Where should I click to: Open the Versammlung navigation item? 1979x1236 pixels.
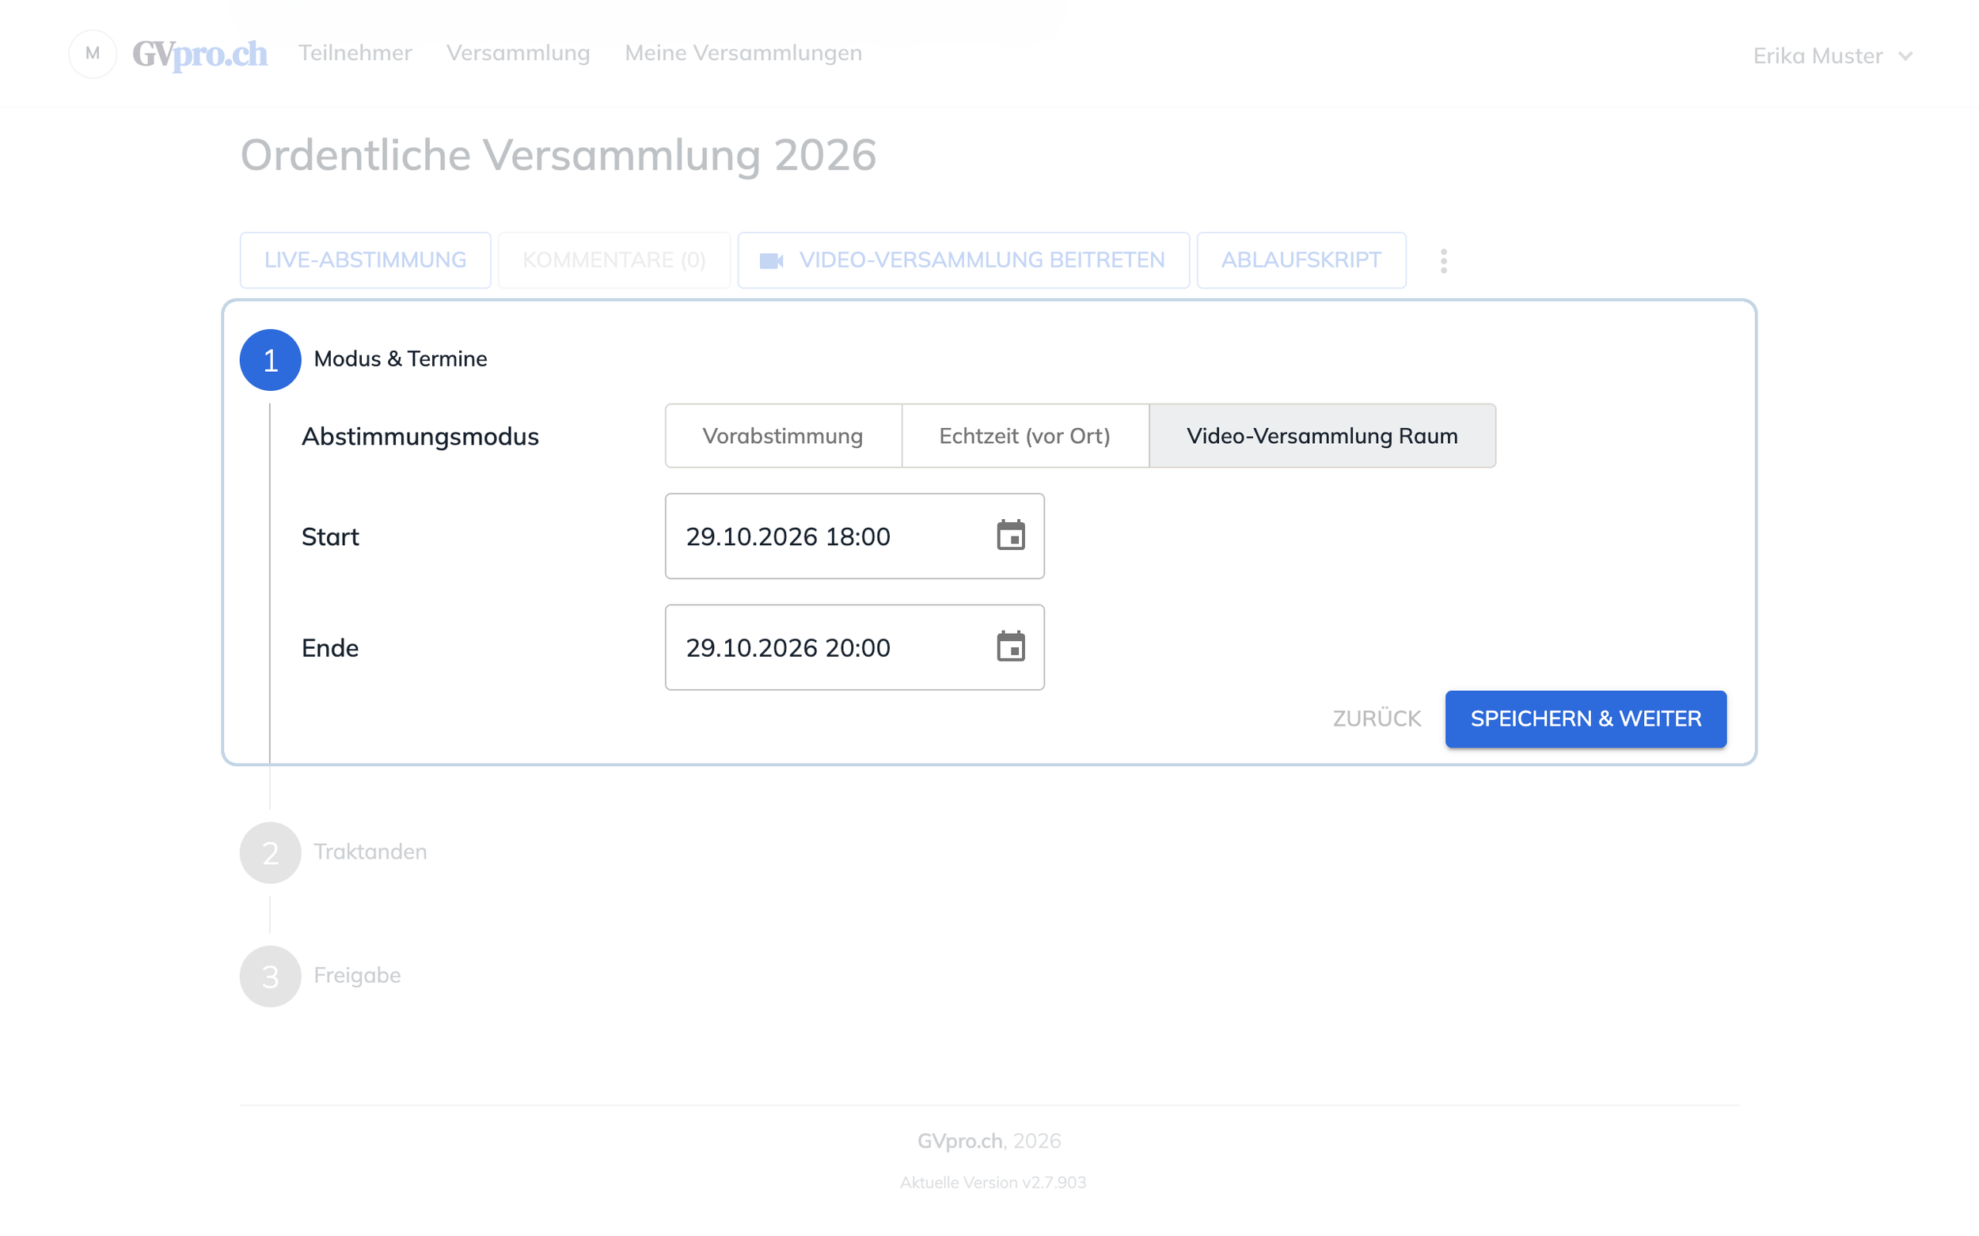[x=518, y=53]
